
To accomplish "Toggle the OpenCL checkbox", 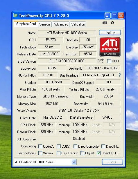I will point(40,146).
